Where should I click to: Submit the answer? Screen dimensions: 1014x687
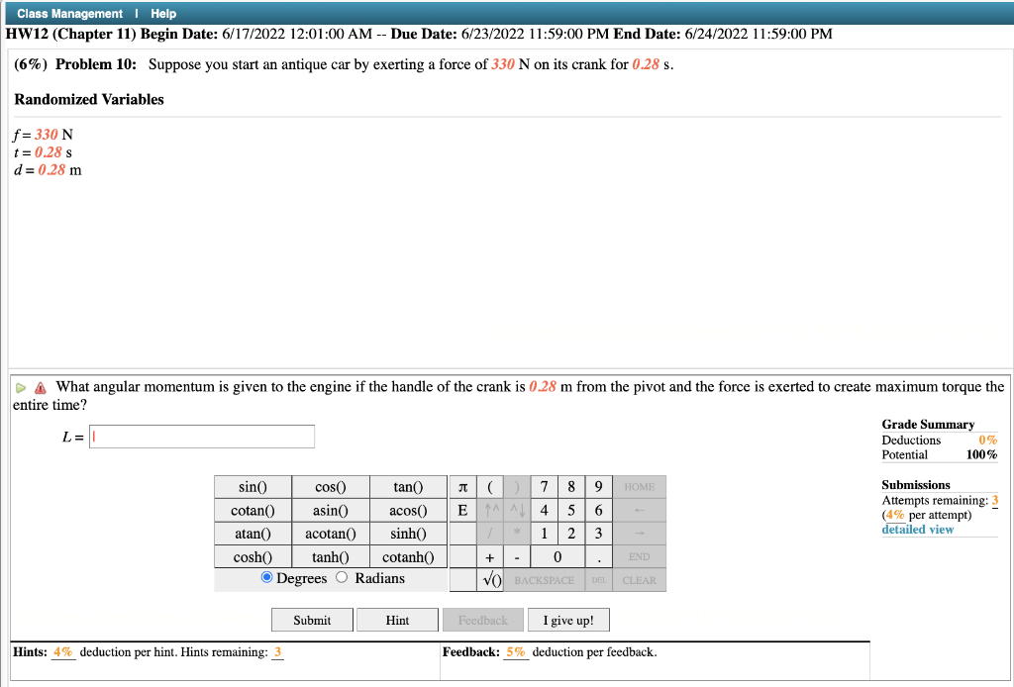click(x=311, y=620)
